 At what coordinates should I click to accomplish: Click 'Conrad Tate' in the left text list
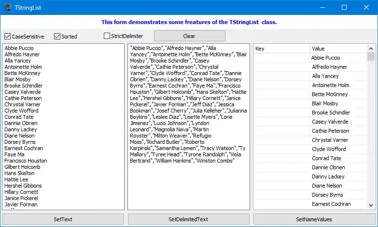pyautogui.click(x=19, y=117)
